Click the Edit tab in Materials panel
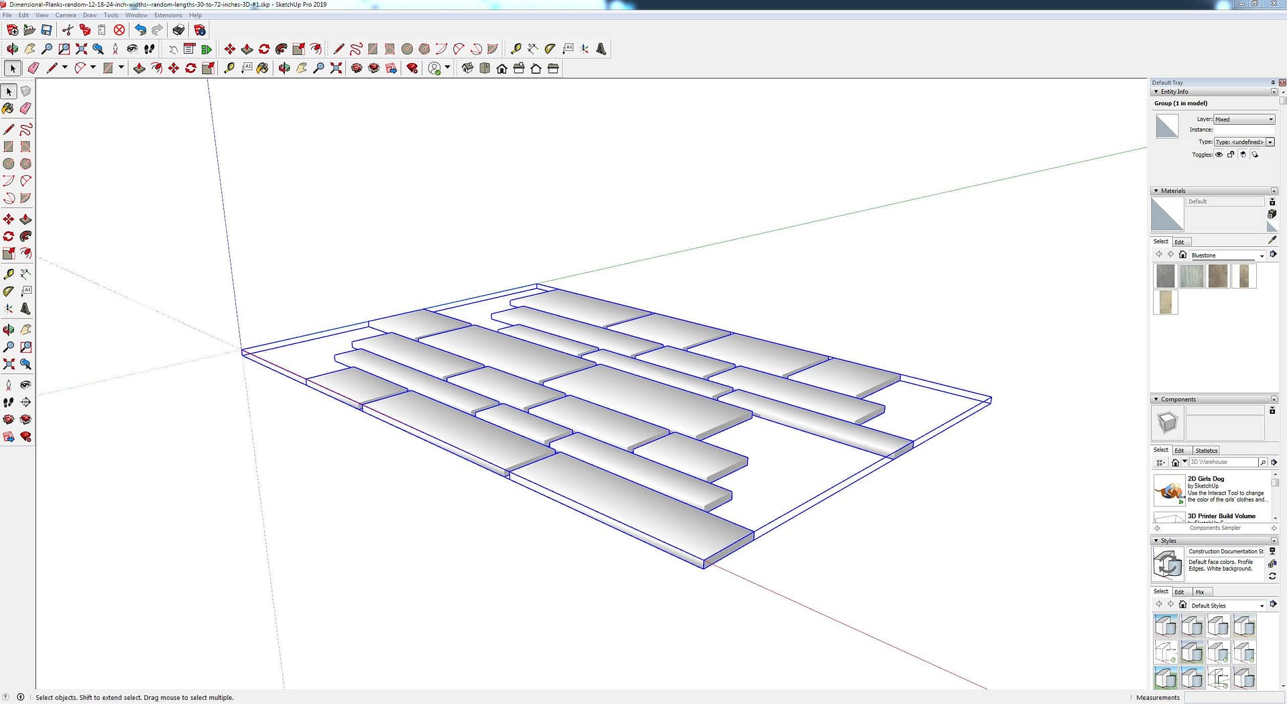Image resolution: width=1287 pixels, height=704 pixels. [x=1179, y=242]
